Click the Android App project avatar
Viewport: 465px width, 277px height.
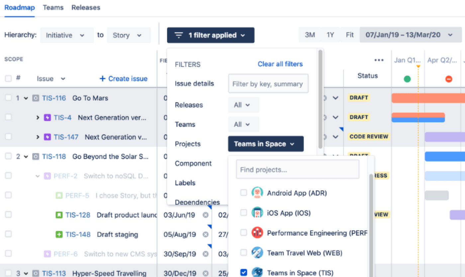(x=257, y=193)
